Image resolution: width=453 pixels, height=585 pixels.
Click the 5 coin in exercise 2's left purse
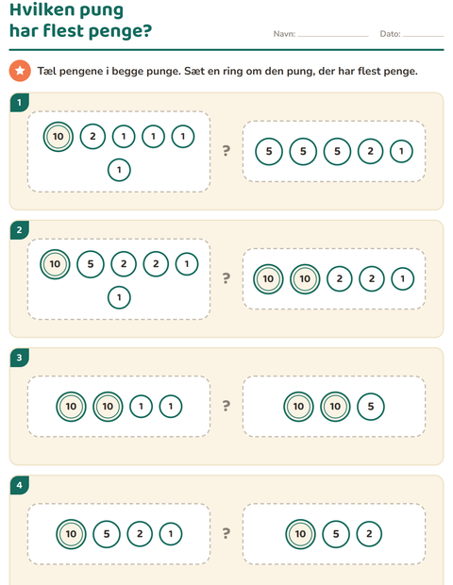click(91, 264)
